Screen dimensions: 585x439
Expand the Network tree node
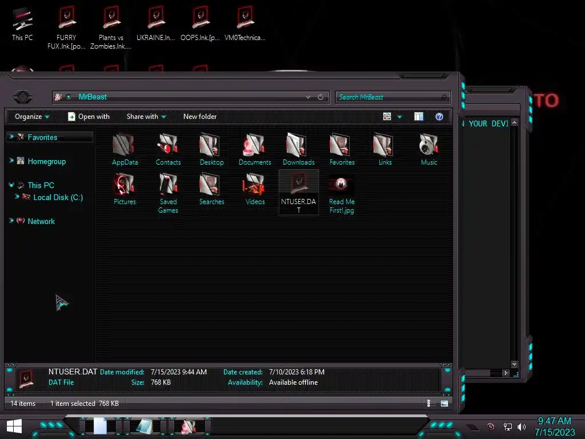coord(11,221)
